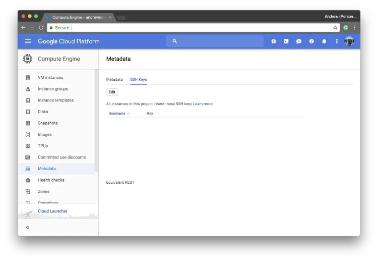This screenshot has height=261, width=378.
Task: Sort by the Username column header
Action: tap(117, 114)
